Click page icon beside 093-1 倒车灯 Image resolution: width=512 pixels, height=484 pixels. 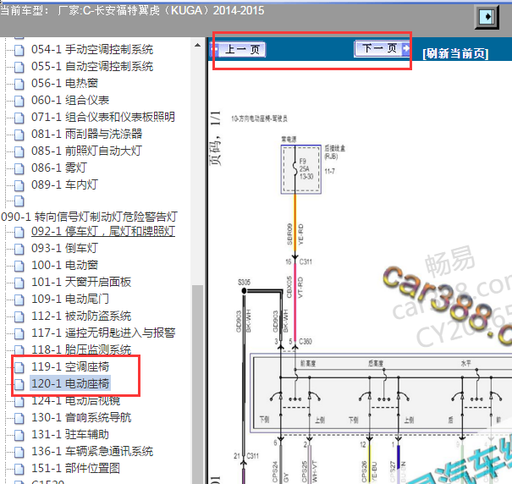coord(19,249)
